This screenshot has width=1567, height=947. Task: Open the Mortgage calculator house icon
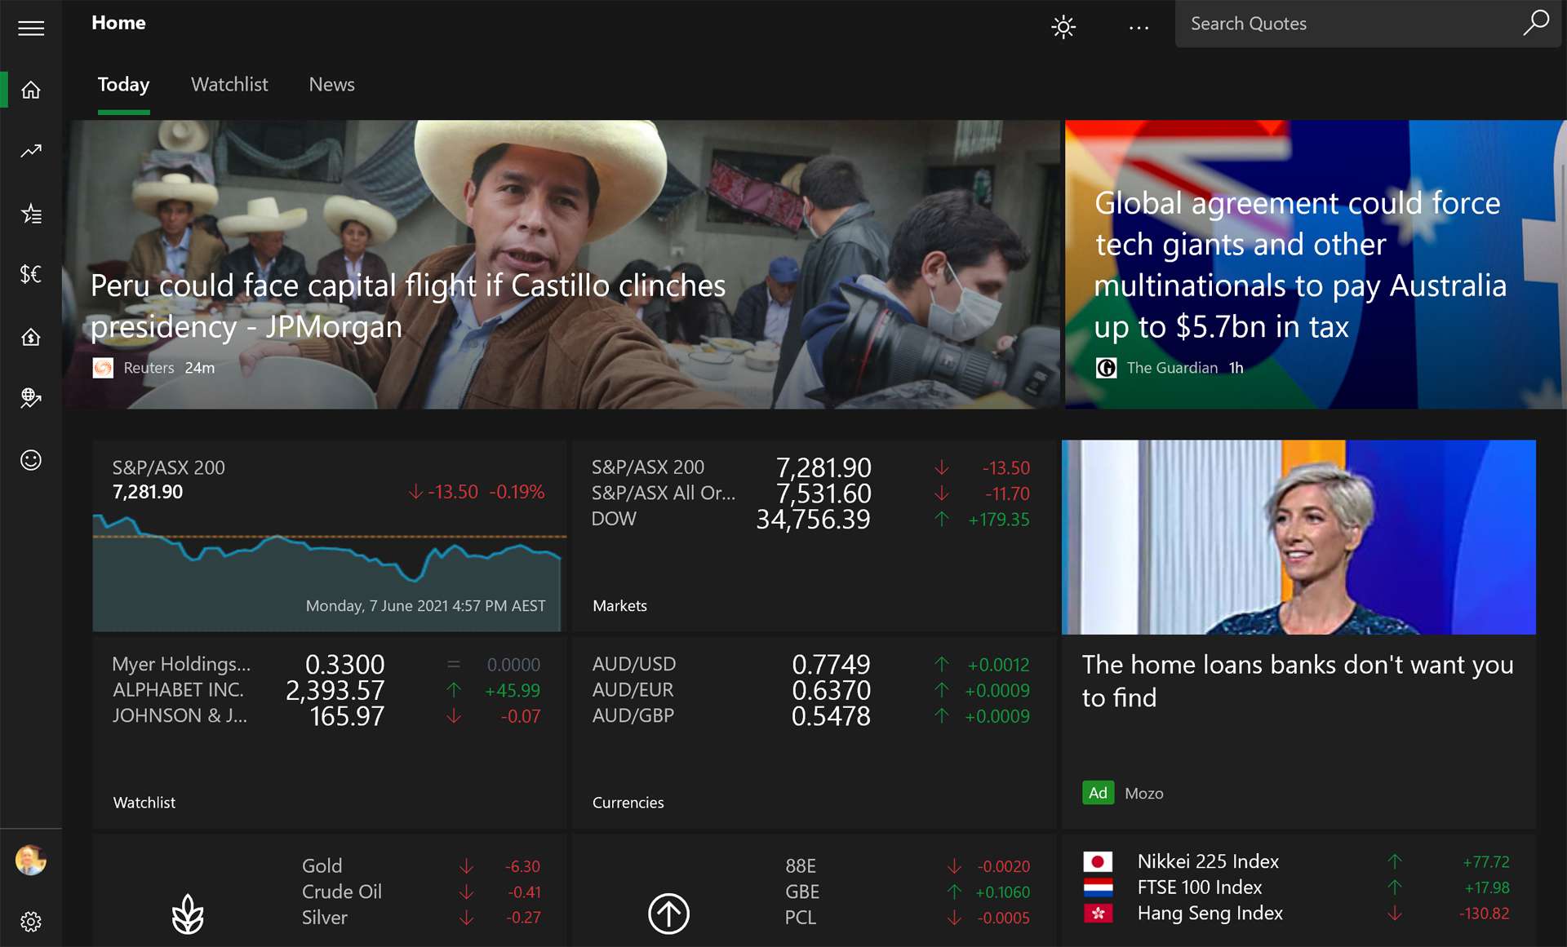click(31, 336)
